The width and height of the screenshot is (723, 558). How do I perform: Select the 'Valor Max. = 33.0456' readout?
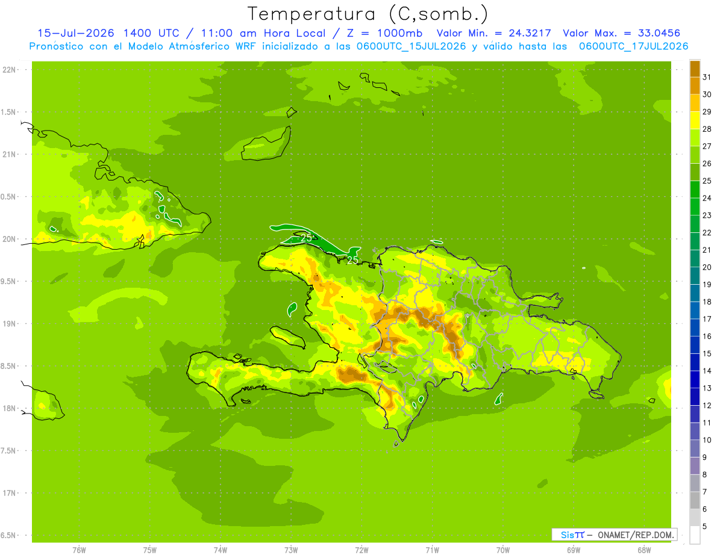621,33
